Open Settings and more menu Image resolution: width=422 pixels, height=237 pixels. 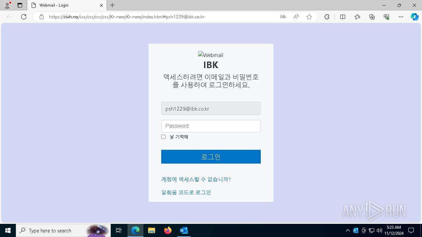tap(401, 17)
